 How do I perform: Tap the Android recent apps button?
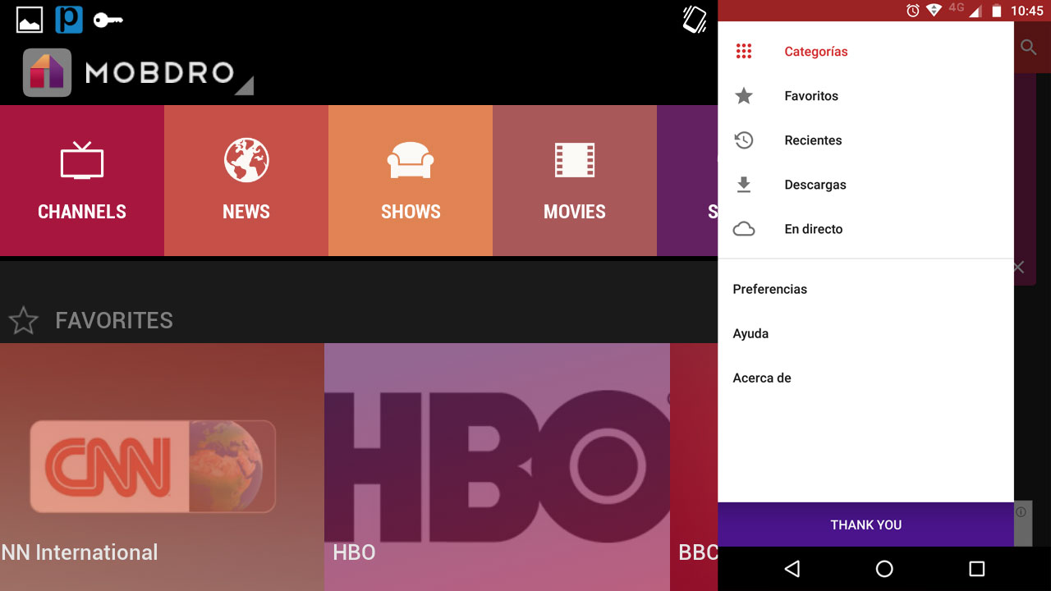click(976, 569)
